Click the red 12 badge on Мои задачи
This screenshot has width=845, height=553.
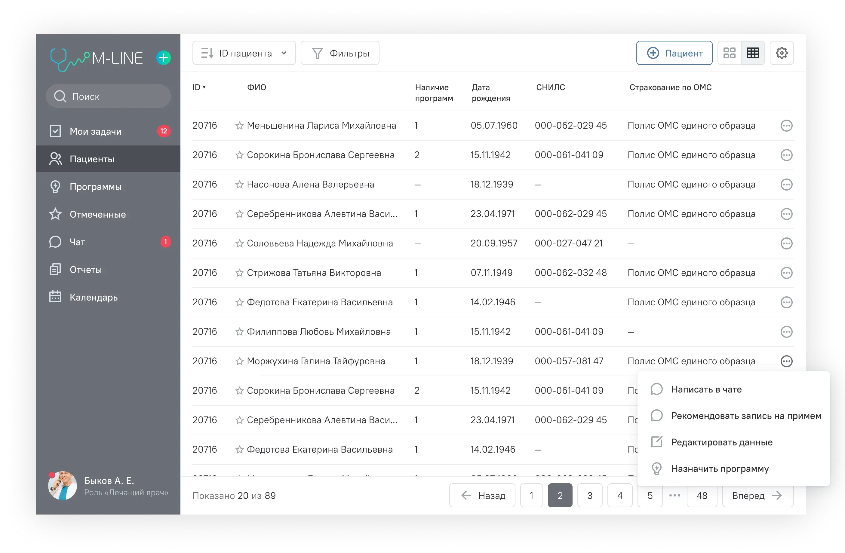164,131
